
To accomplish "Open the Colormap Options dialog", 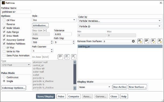I will click(14, 88).
